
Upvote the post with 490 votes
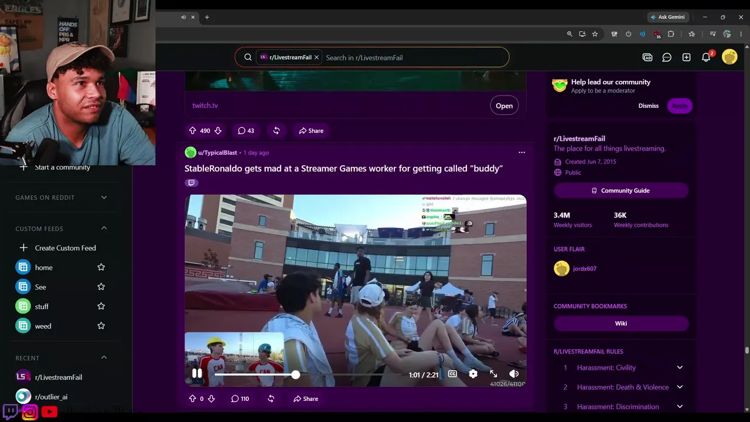click(x=192, y=131)
